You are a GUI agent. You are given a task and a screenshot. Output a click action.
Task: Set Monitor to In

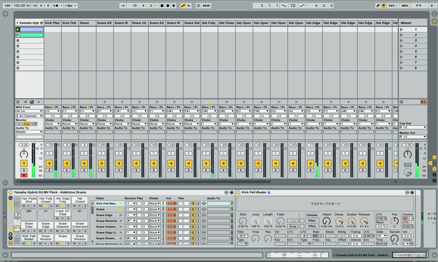[x=19, y=124]
